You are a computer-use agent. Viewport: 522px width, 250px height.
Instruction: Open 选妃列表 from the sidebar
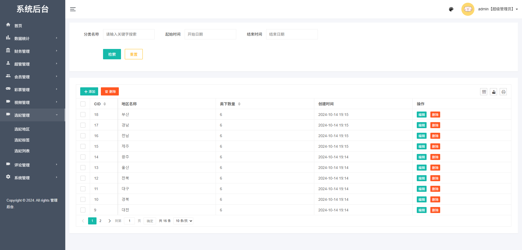(x=22, y=151)
